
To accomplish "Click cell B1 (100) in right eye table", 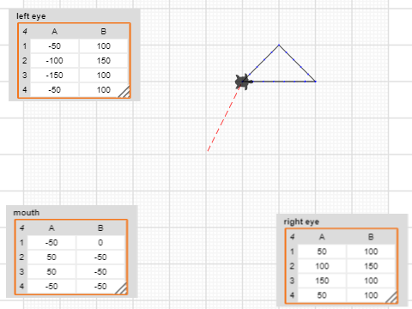I will [x=371, y=251].
